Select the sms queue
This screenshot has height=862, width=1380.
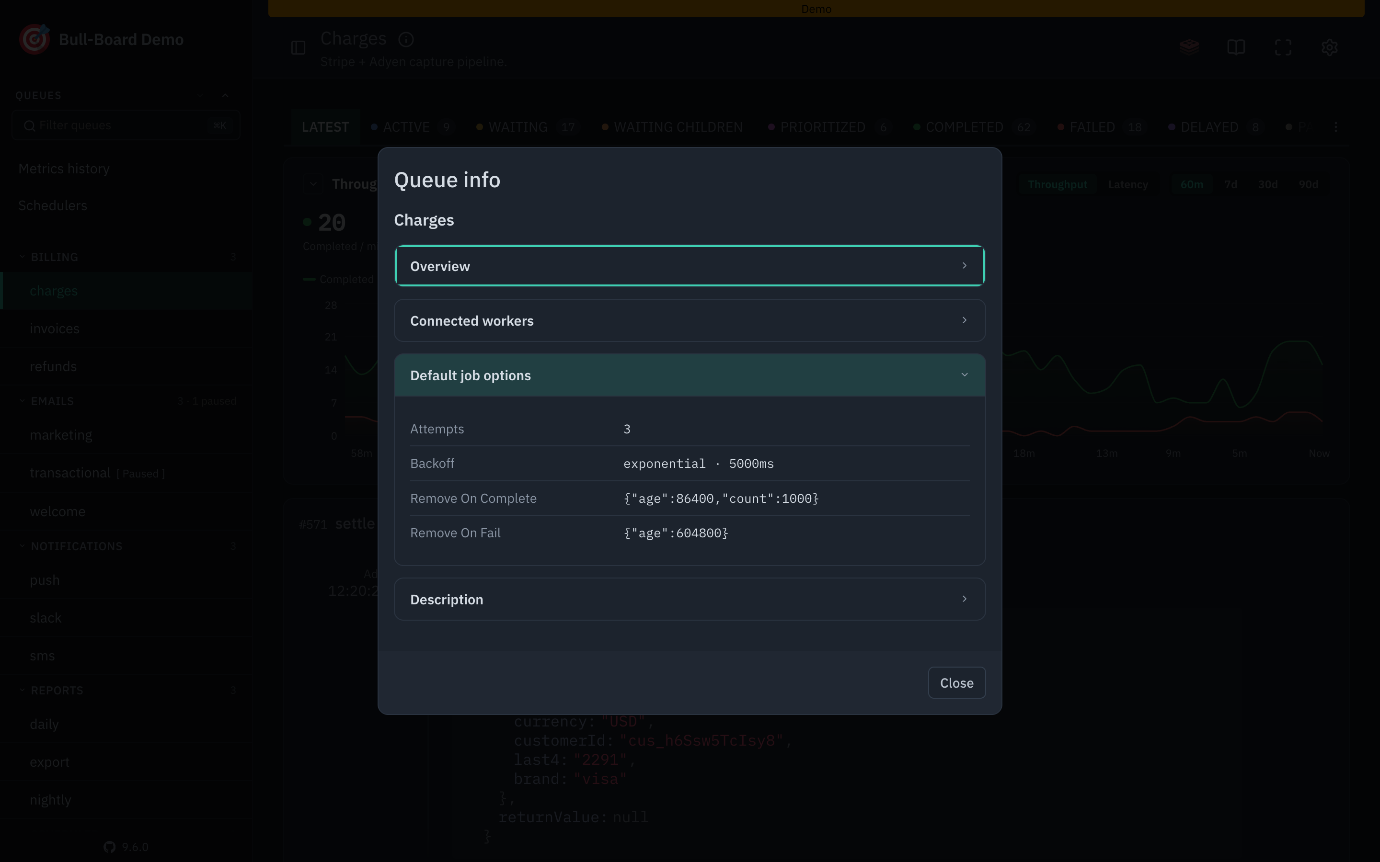(126, 656)
